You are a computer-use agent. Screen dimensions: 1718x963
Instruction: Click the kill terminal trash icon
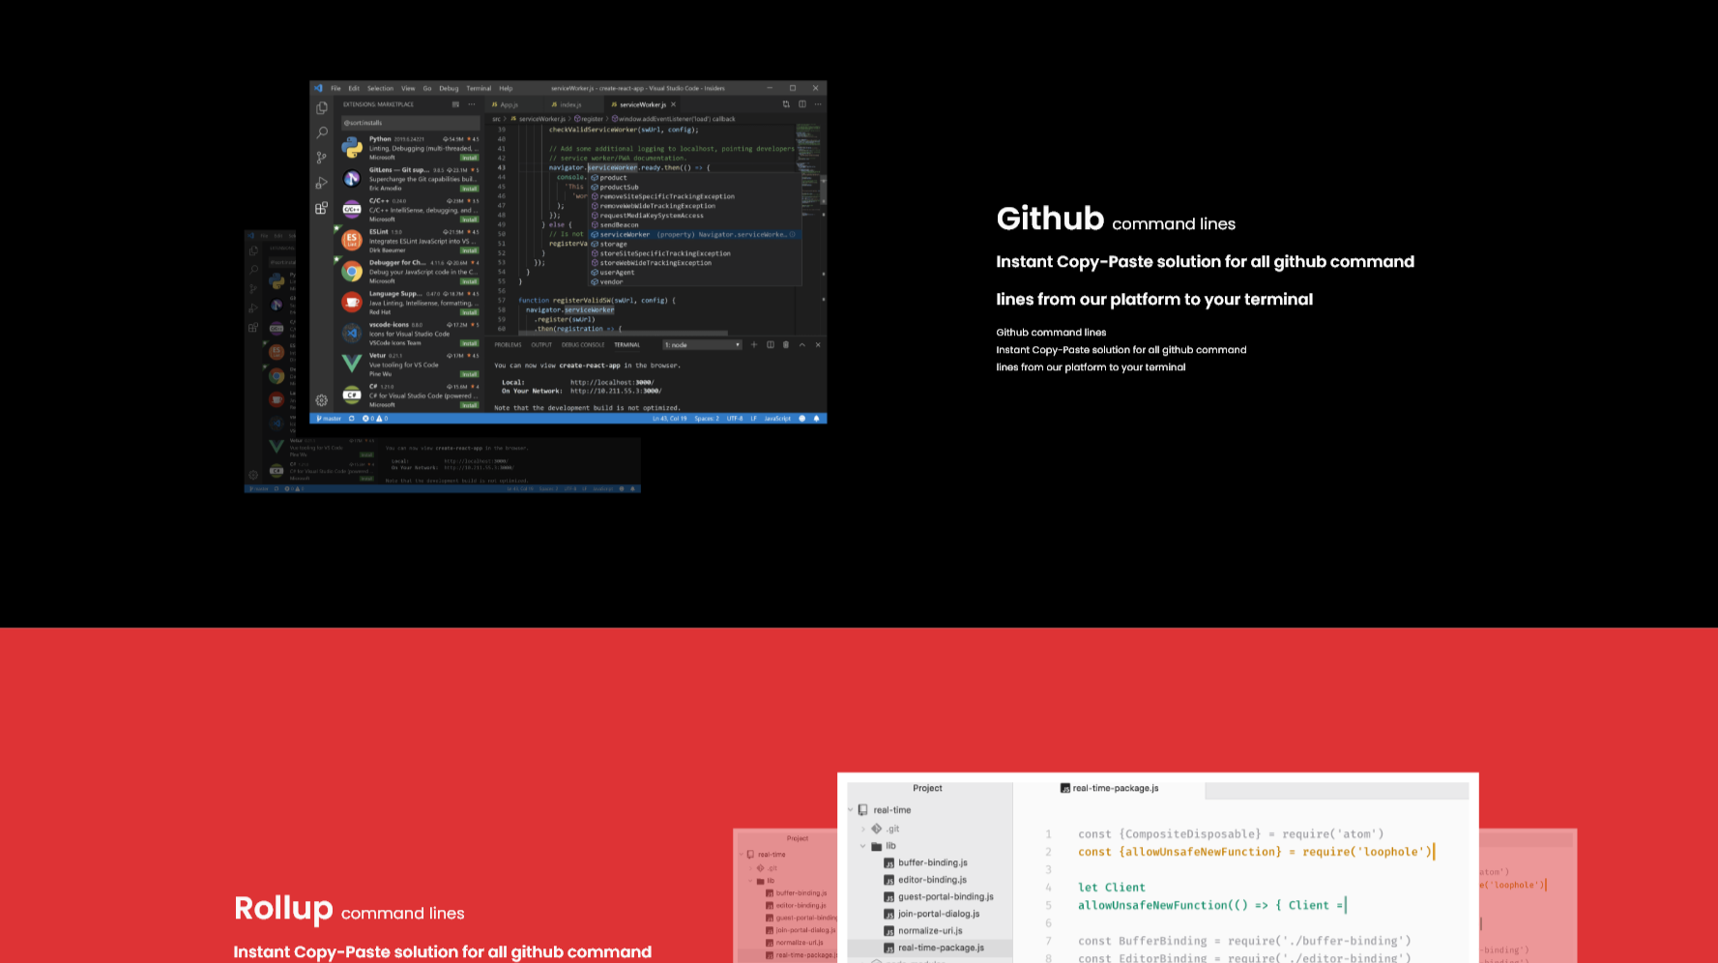point(786,344)
